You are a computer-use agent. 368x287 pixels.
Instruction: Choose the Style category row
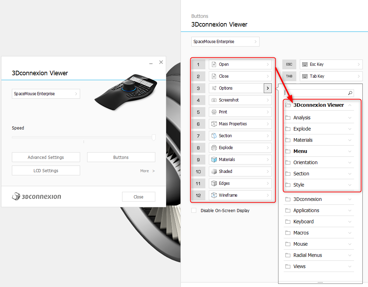coord(319,185)
